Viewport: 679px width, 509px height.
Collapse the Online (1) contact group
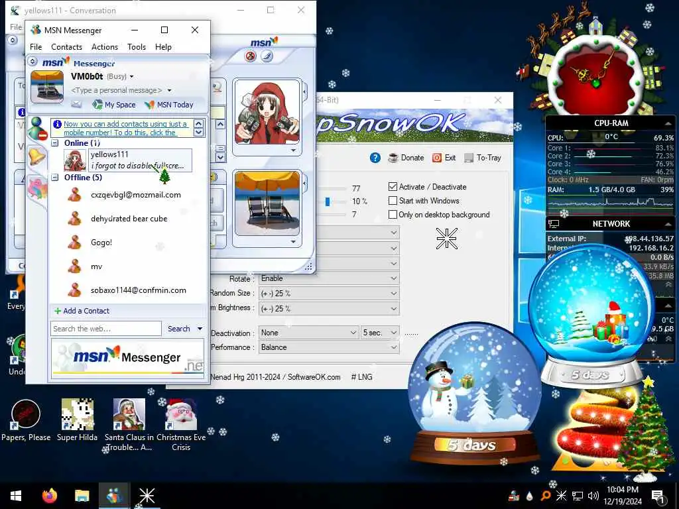click(x=55, y=143)
